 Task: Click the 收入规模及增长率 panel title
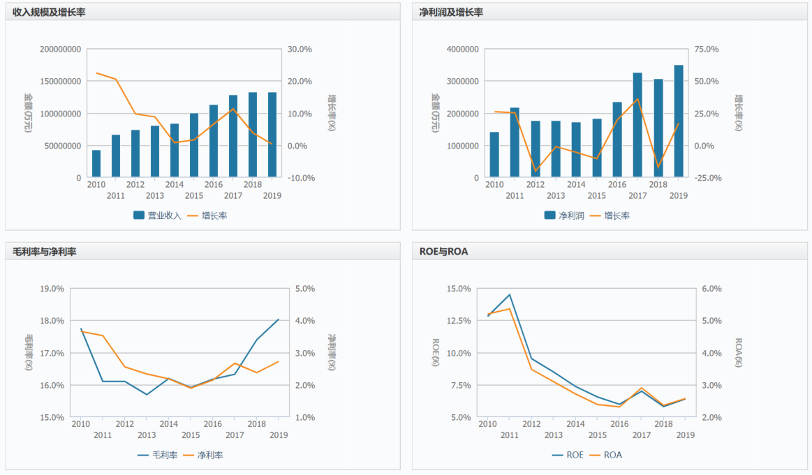(x=50, y=13)
